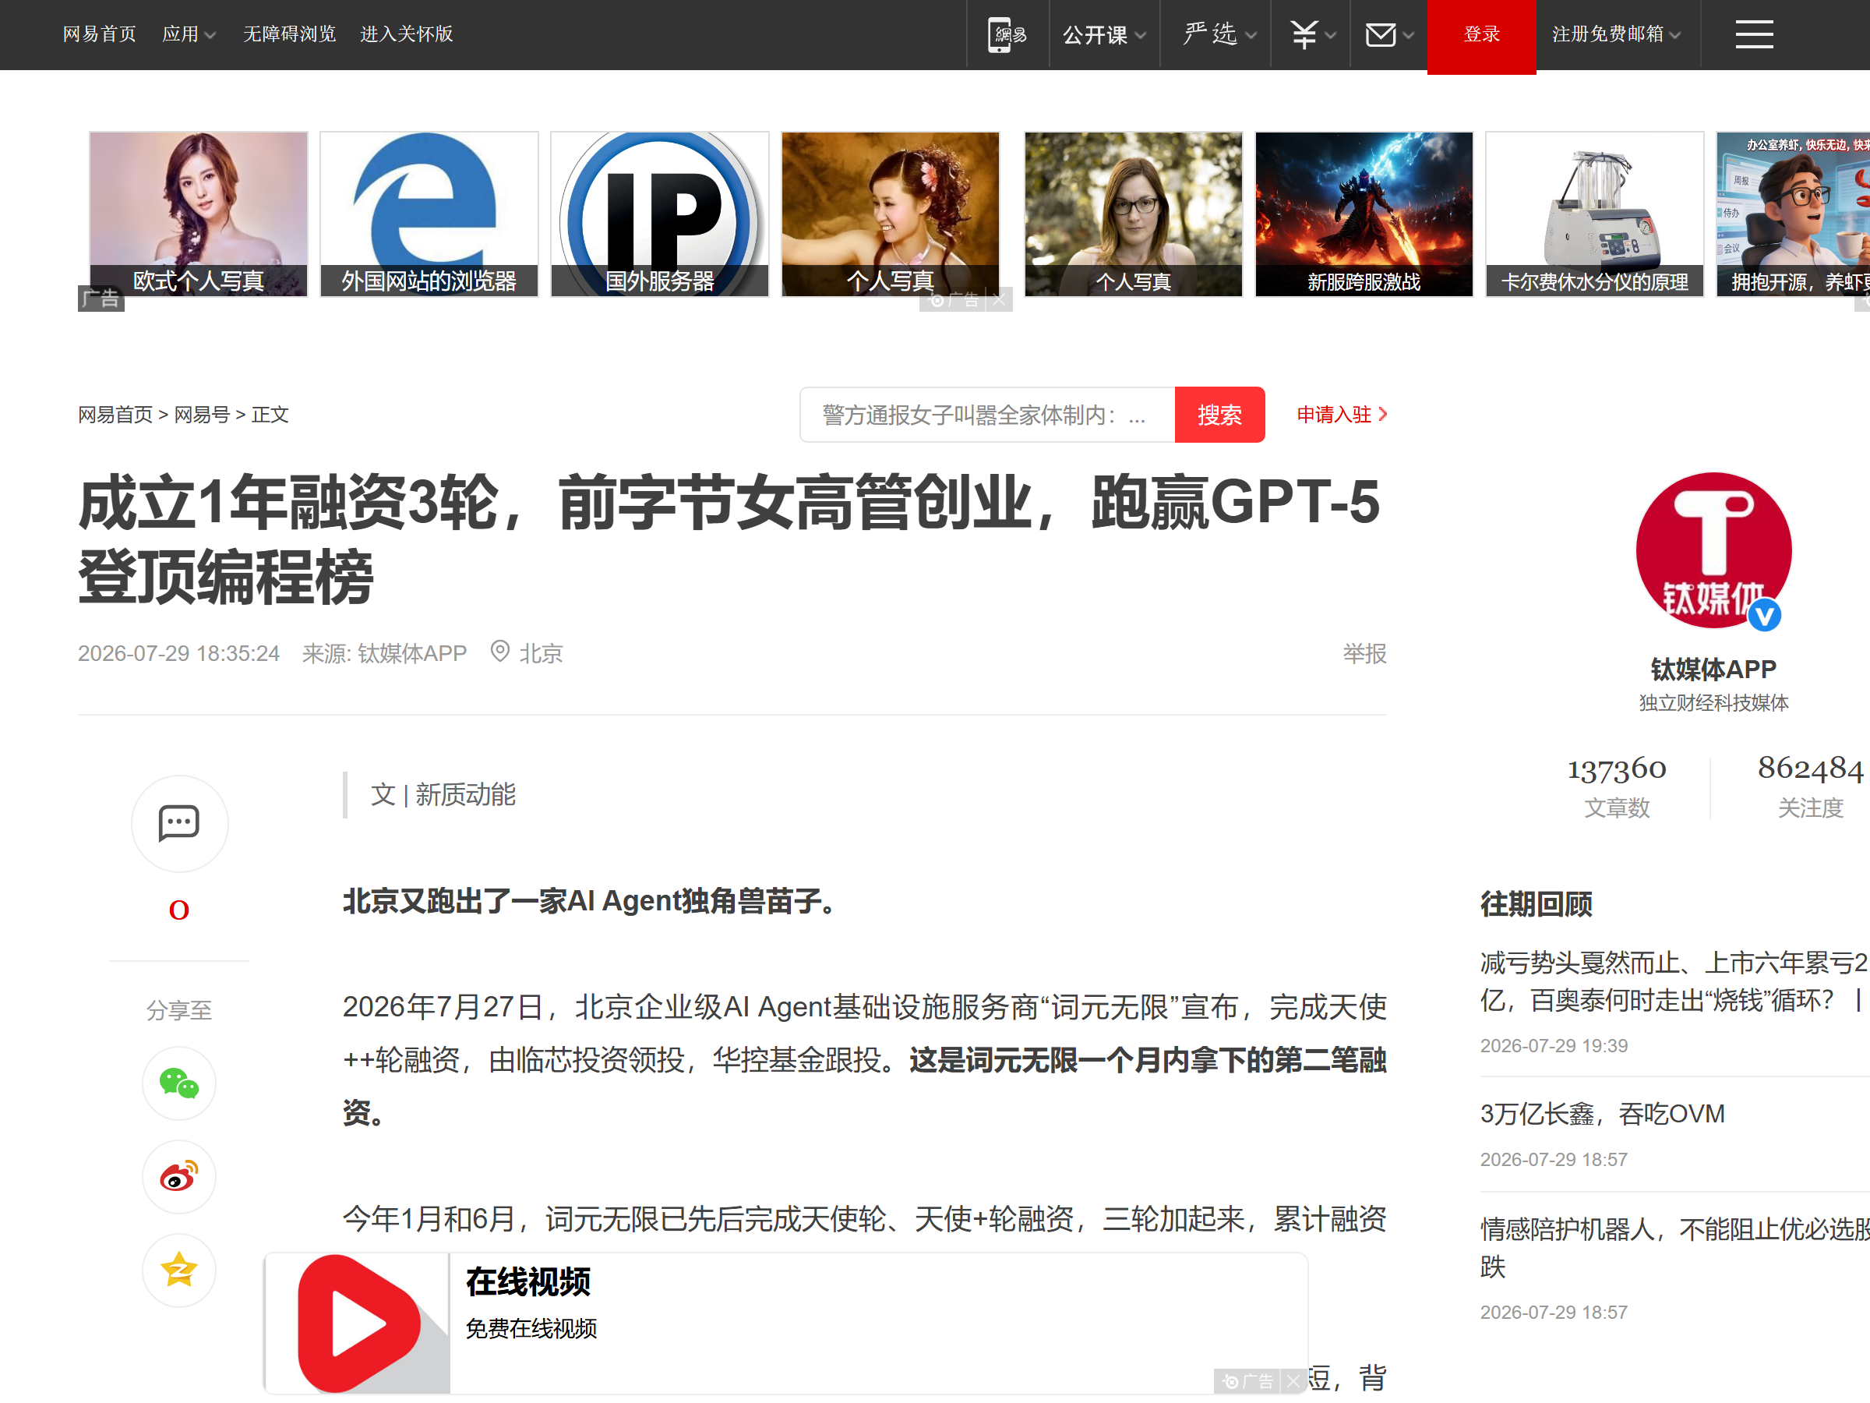Go to 网易首页 in top bar
Screen dimensions: 1870x1403
[x=99, y=34]
